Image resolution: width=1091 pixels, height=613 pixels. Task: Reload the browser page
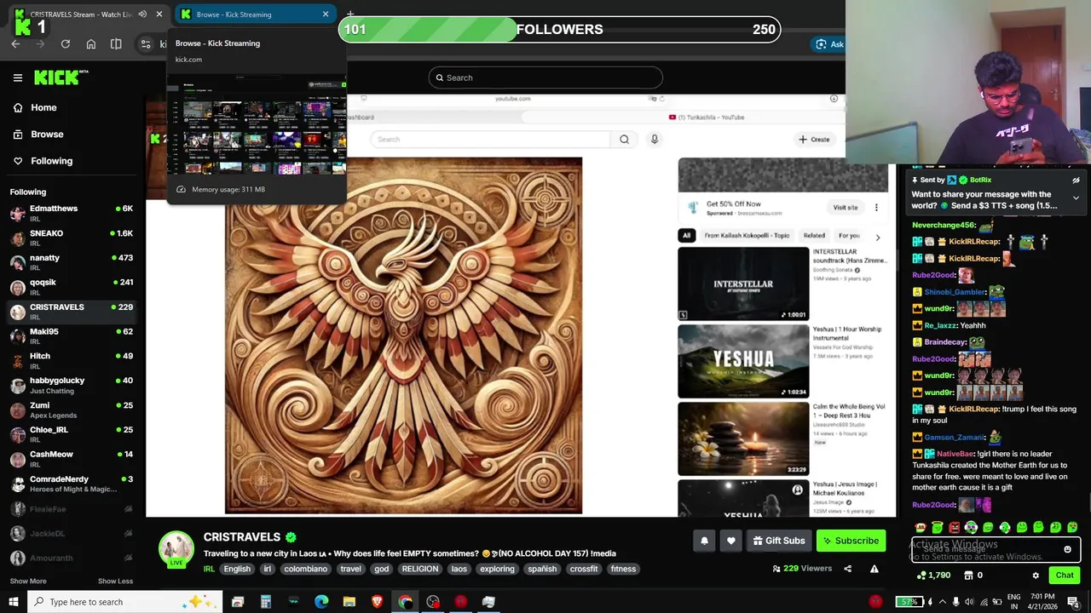65,44
